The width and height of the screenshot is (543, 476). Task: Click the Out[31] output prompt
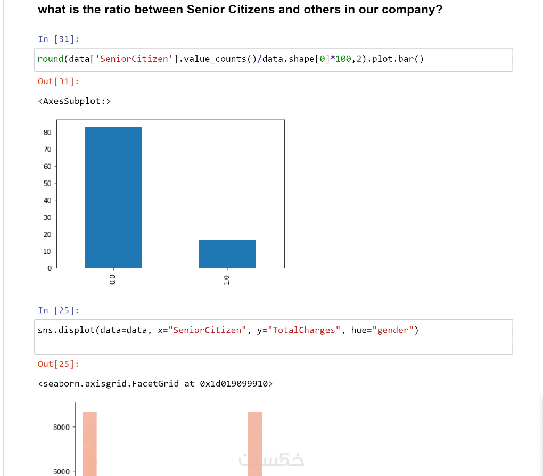[58, 81]
